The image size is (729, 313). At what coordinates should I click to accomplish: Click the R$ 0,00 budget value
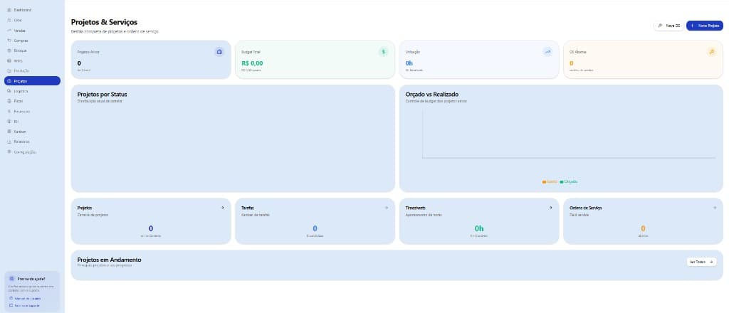(252, 63)
